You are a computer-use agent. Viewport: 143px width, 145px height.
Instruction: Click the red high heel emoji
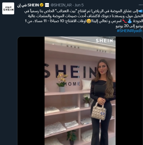click(124, 21)
